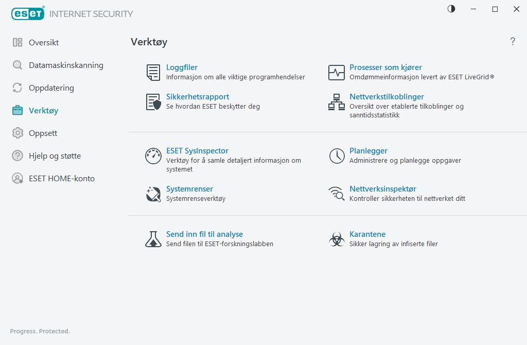
Task: Click the Karantene link
Action: point(367,234)
